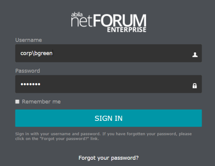
Task: Open the Forgot your password? link
Action: pyautogui.click(x=109, y=158)
